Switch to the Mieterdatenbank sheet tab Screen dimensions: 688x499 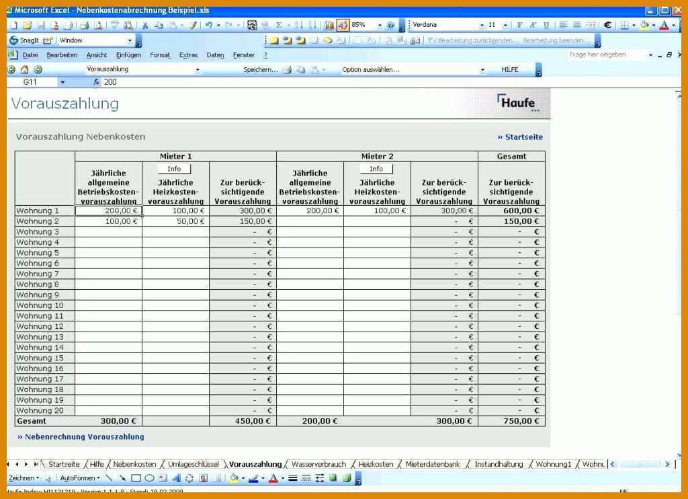[x=433, y=464]
